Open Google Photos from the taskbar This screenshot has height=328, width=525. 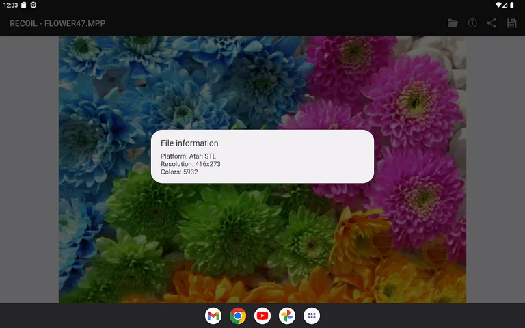coord(287,316)
